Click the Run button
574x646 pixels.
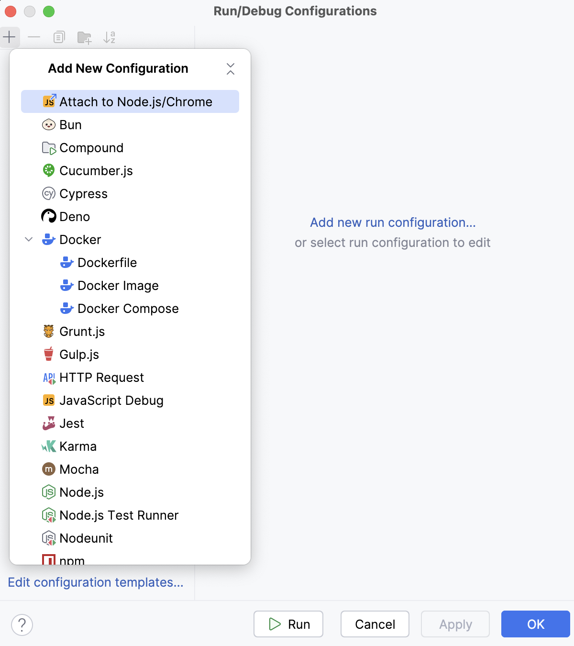288,624
